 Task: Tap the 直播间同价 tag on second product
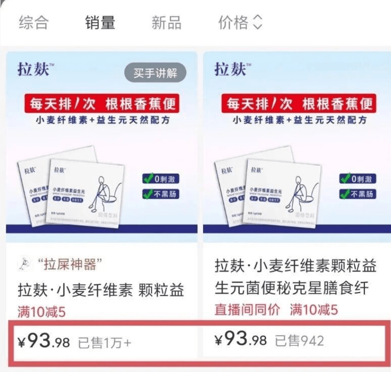pos(247,310)
